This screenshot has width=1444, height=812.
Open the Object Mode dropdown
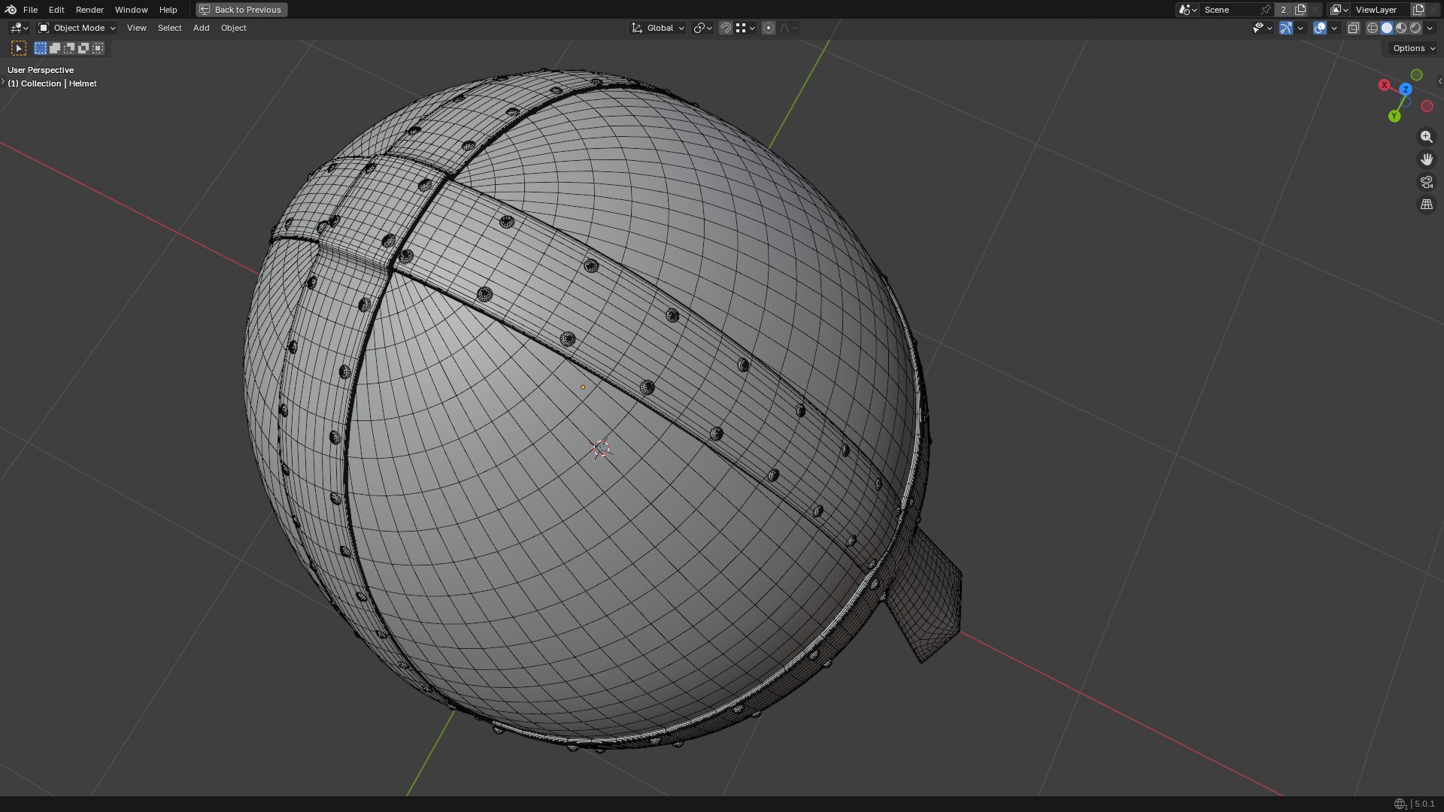coord(77,28)
